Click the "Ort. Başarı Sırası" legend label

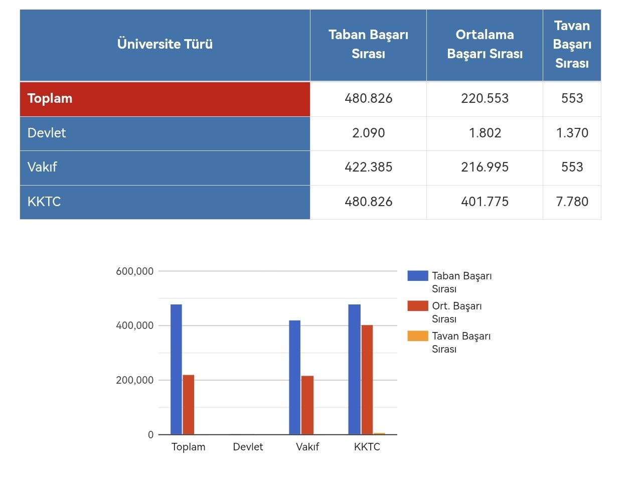(x=457, y=312)
